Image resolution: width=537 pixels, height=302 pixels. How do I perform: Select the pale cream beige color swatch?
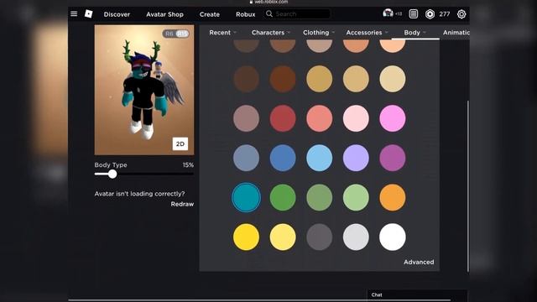click(x=393, y=79)
